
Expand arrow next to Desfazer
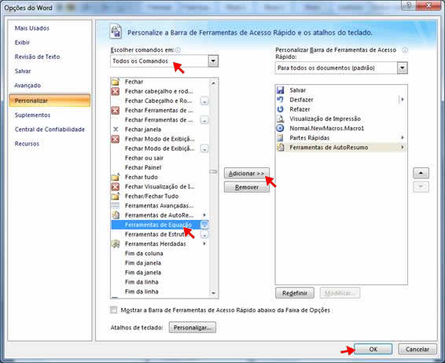coord(402,100)
